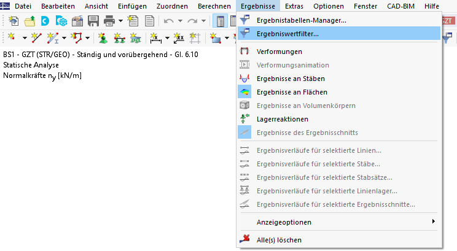Open the Dlubal Center blue C icon

click(45, 21)
